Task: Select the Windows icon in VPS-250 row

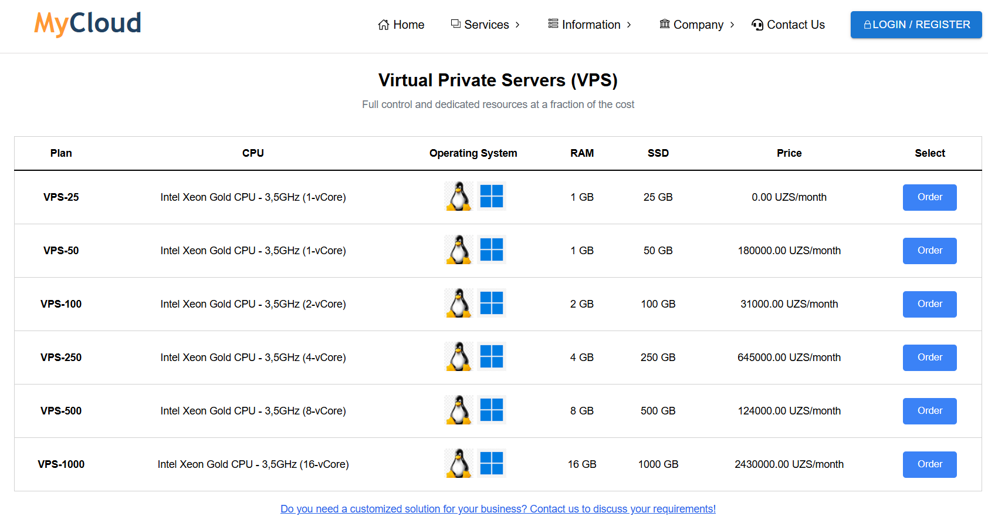Action: (491, 357)
